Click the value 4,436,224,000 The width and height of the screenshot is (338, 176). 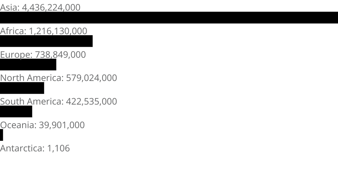click(51, 7)
